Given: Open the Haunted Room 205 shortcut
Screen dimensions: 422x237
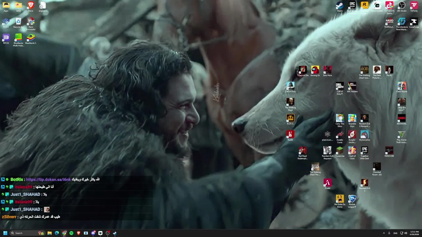Looking at the screenshot, I should coord(377,169).
